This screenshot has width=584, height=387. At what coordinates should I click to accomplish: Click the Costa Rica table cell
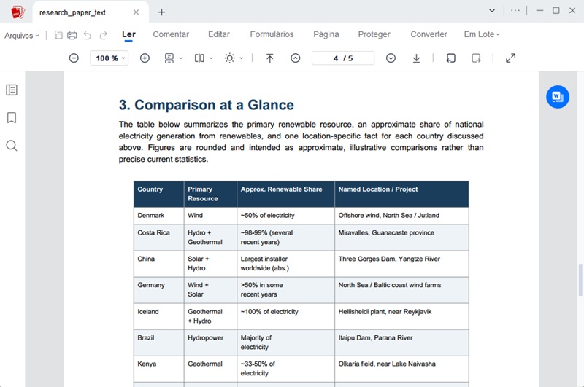click(159, 238)
